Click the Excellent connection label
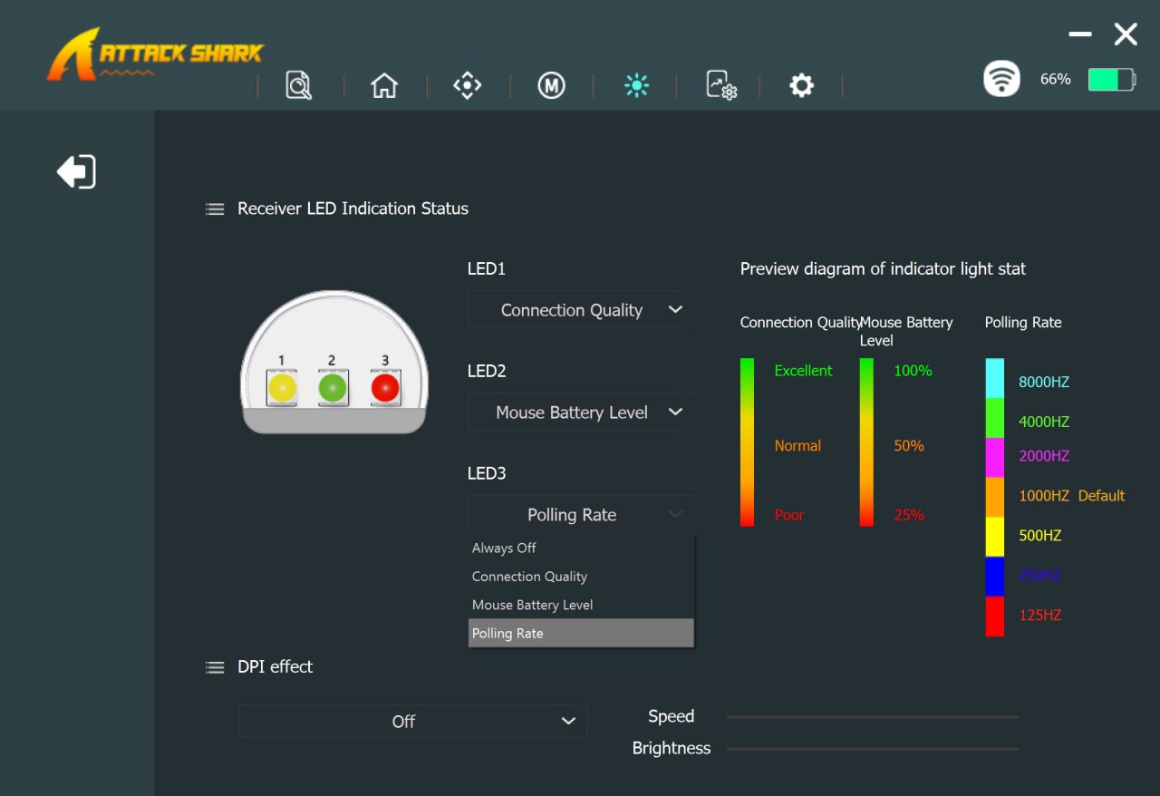Viewport: 1160px width, 796px height. tap(803, 371)
